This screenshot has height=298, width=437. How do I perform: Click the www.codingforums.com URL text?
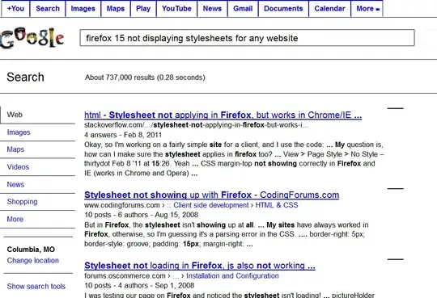[x=122, y=205]
